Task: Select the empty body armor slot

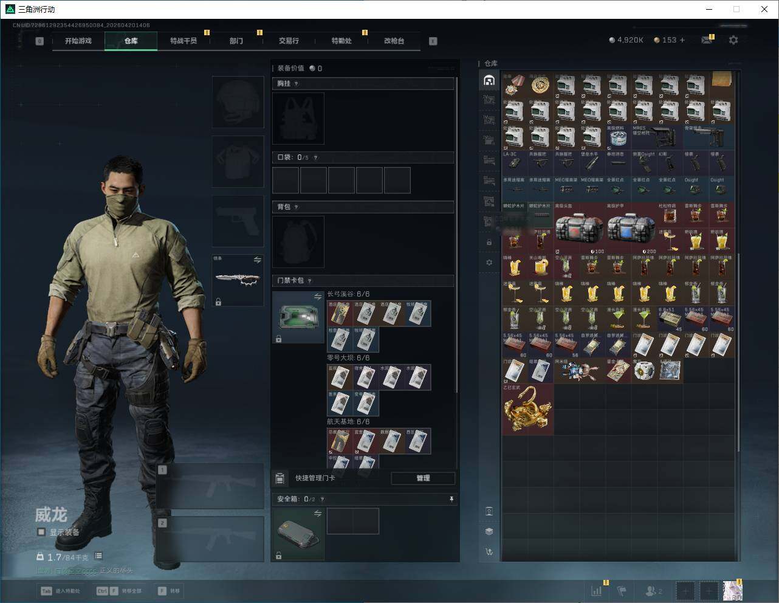Action: pos(238,162)
